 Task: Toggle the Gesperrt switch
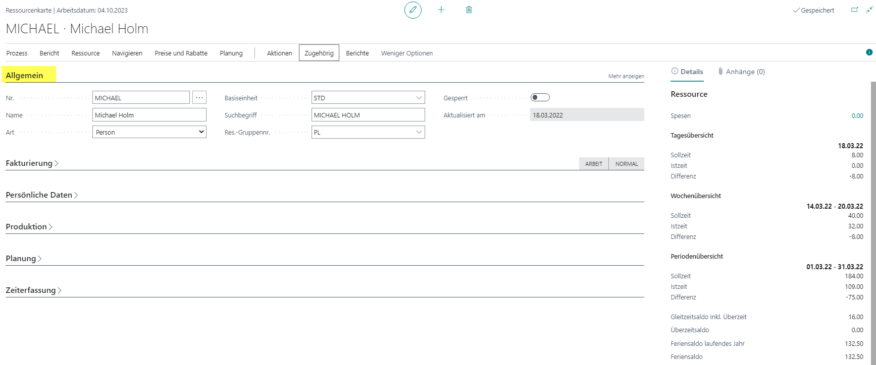tap(540, 97)
